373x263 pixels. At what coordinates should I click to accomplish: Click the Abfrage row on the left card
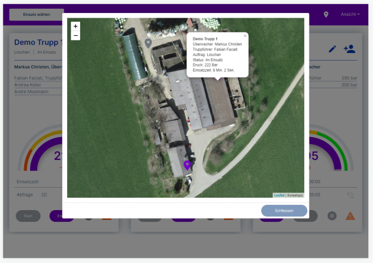tap(39, 195)
